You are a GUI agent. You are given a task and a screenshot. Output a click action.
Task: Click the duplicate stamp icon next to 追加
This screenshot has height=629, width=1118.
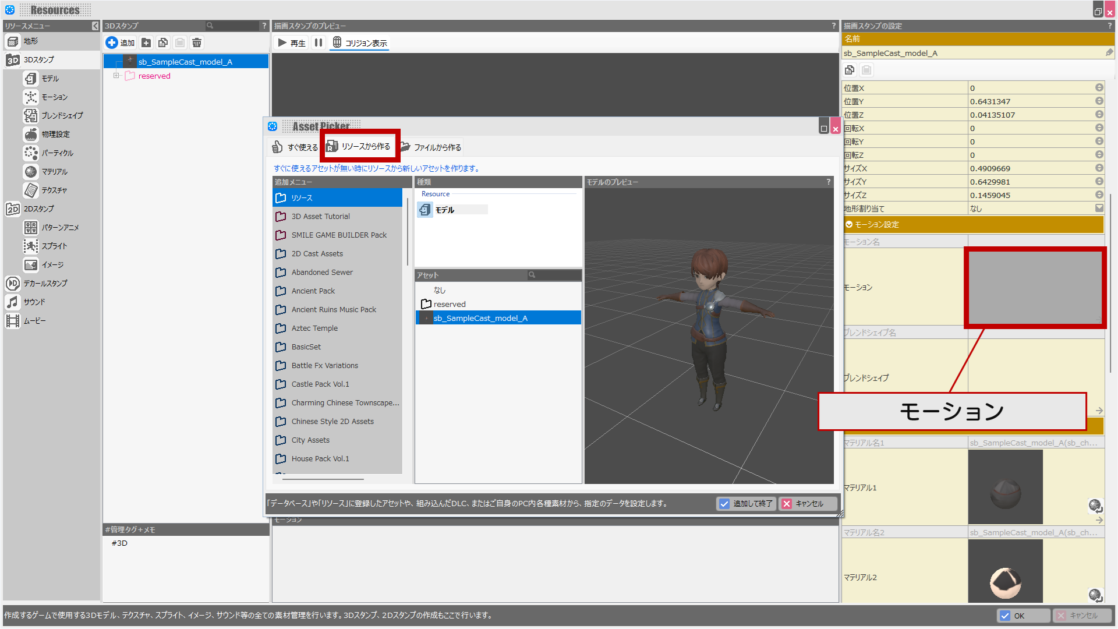click(163, 43)
